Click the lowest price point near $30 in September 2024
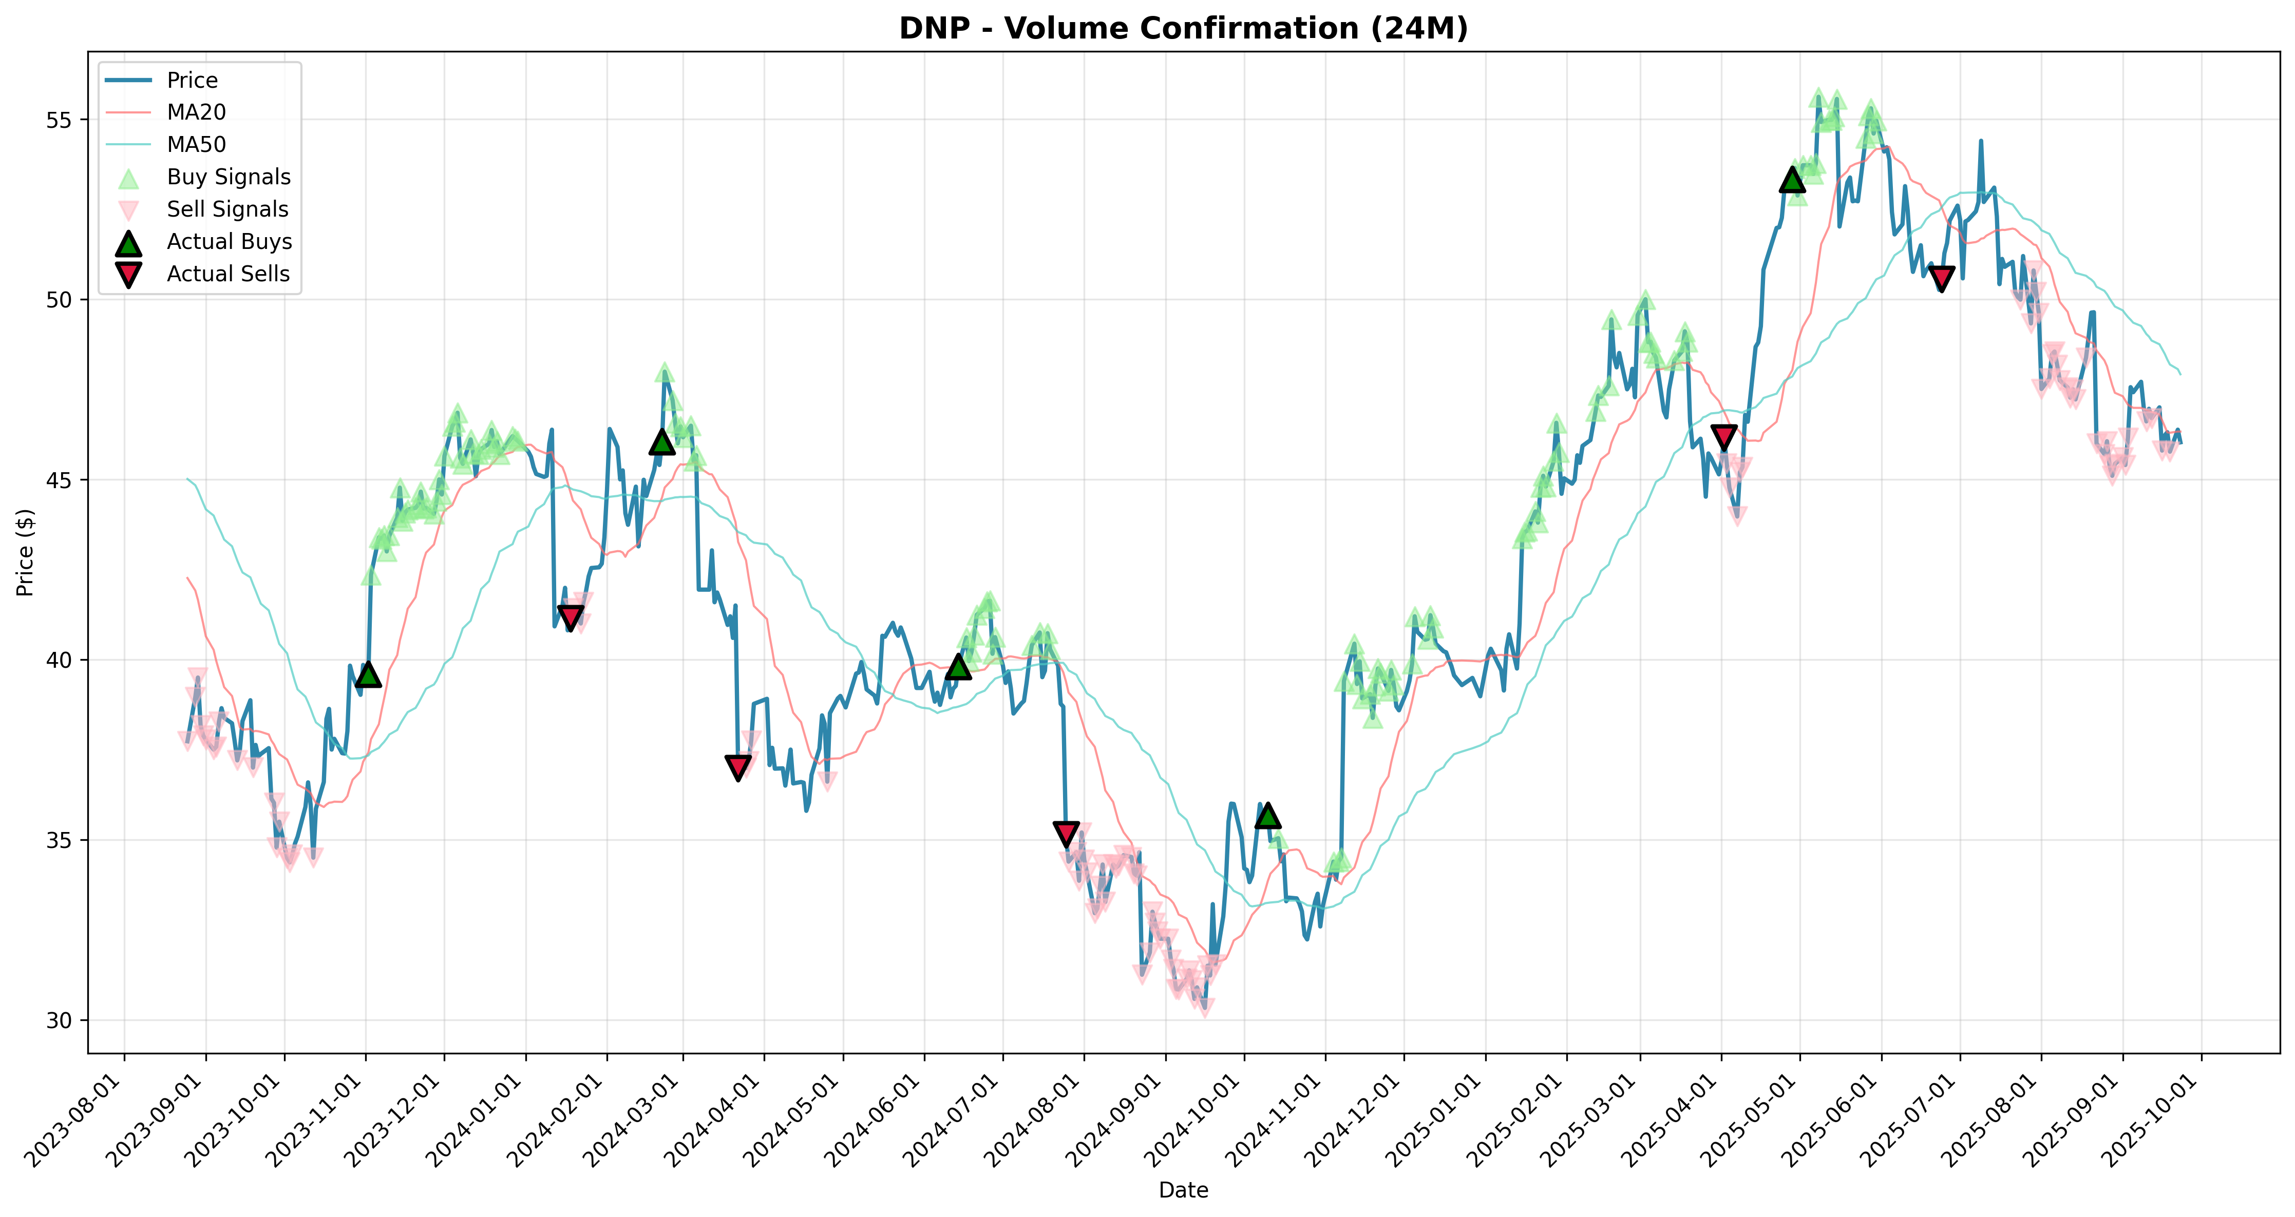The width and height of the screenshot is (2295, 1217). pyautogui.click(x=1205, y=1007)
